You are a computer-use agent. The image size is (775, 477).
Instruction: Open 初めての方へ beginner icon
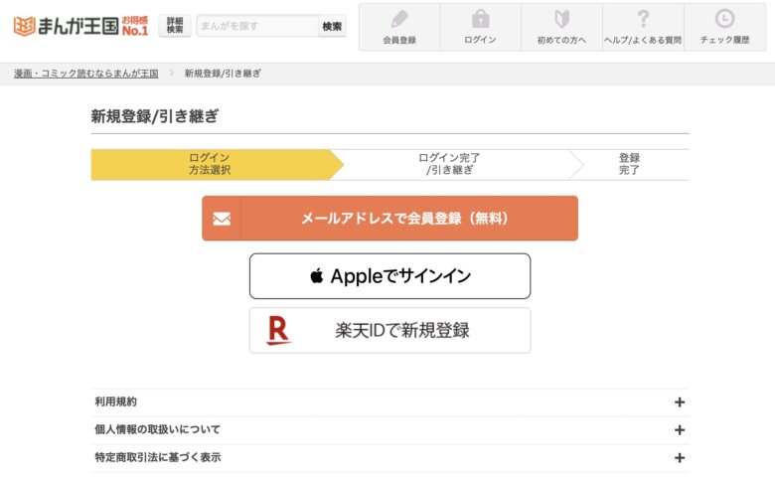pos(561,19)
